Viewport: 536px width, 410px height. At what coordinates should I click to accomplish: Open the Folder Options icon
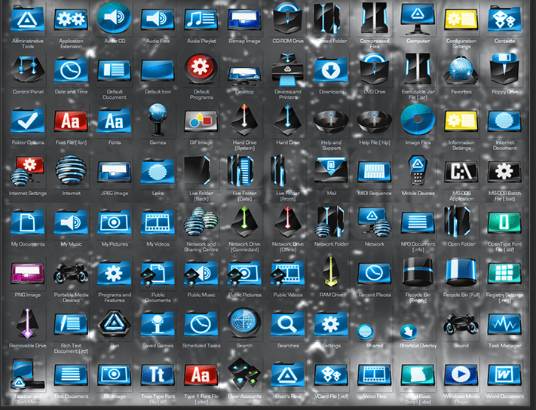tap(28, 121)
